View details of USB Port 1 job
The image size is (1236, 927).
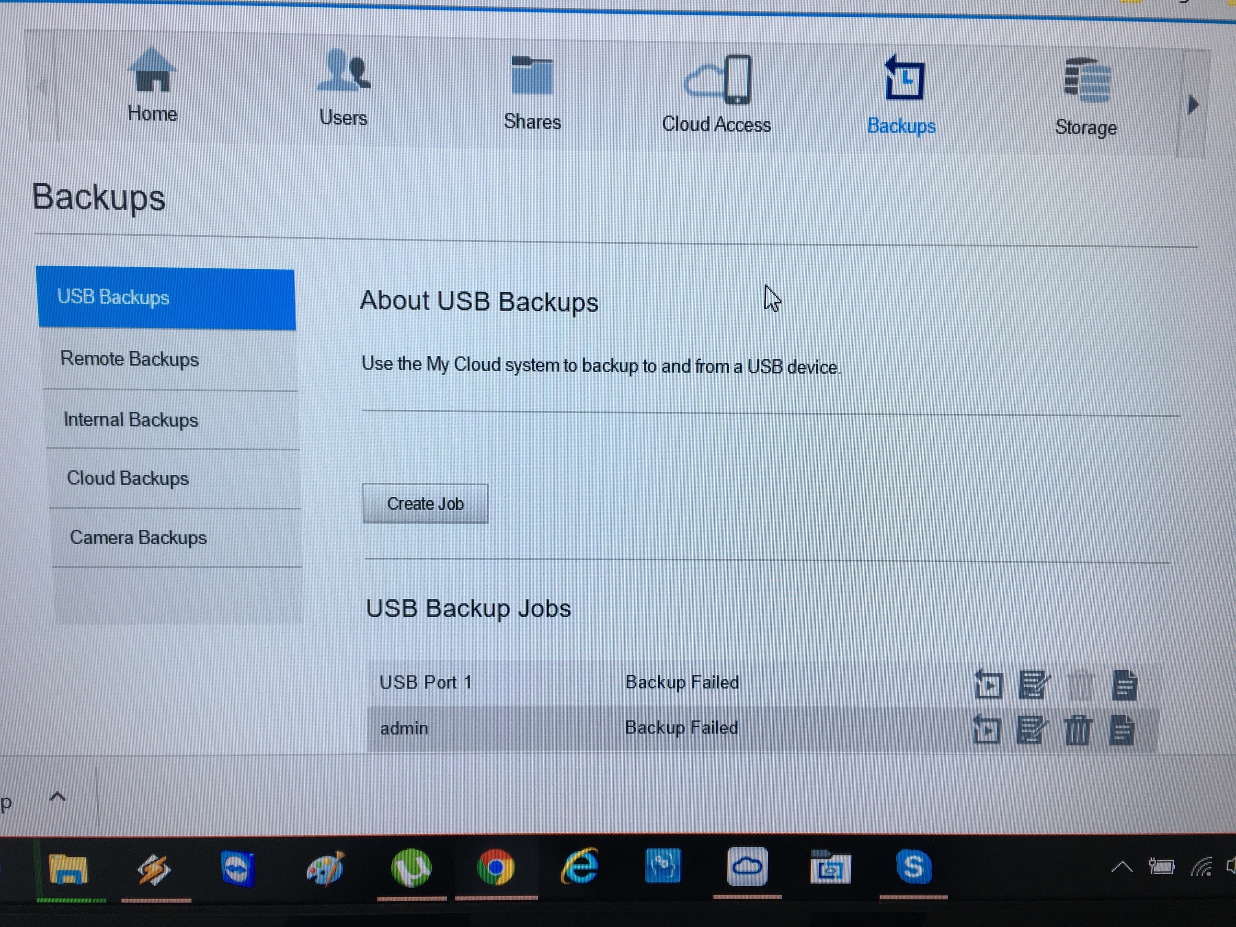[x=1124, y=685]
